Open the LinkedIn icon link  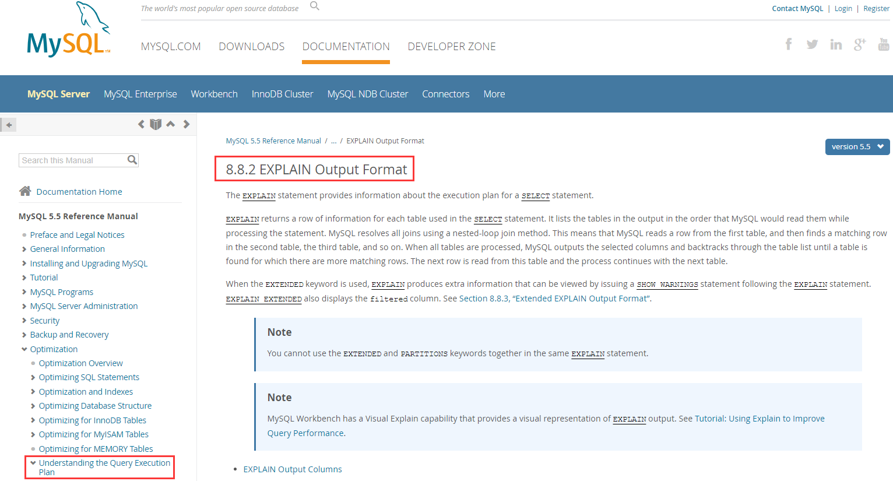click(836, 44)
